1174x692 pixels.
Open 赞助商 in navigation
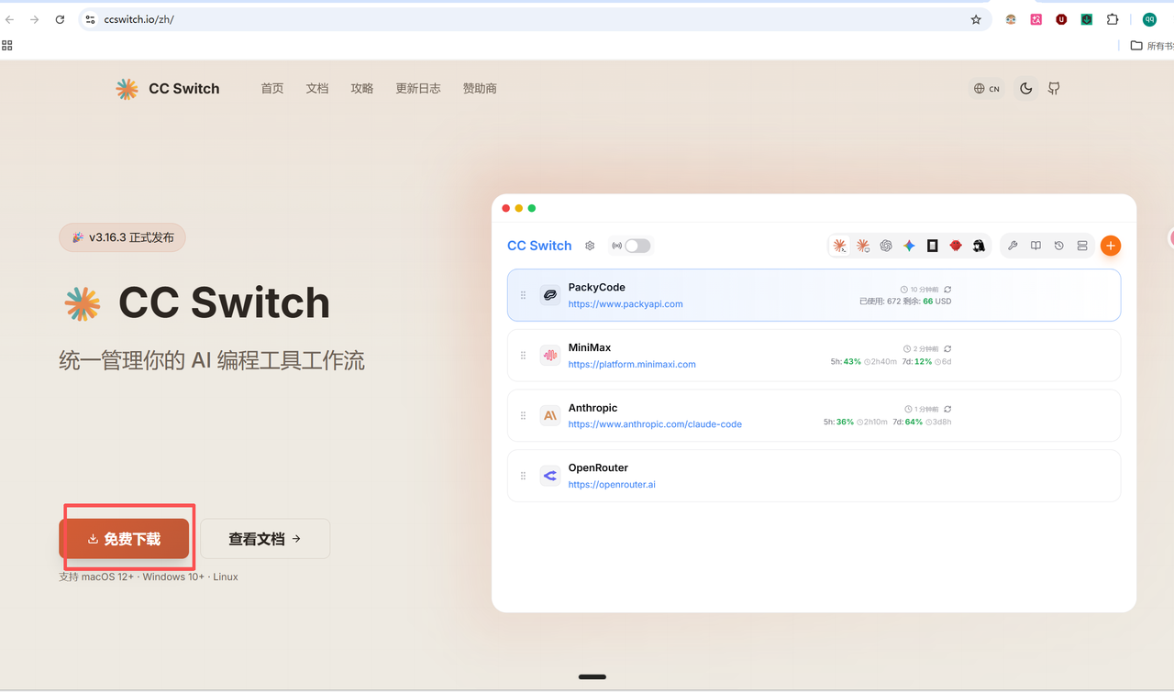(480, 89)
